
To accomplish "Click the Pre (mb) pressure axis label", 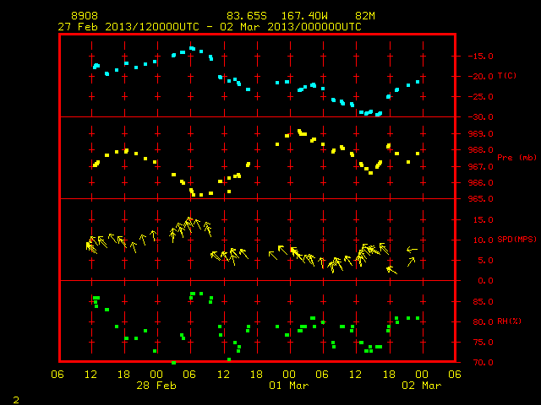I will tap(516, 158).
